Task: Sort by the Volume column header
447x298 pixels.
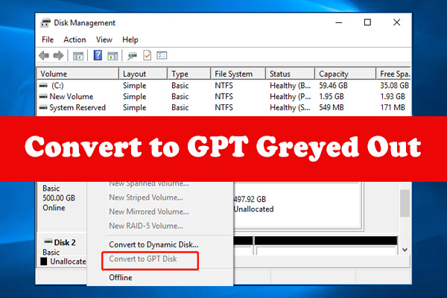Action: (77, 74)
